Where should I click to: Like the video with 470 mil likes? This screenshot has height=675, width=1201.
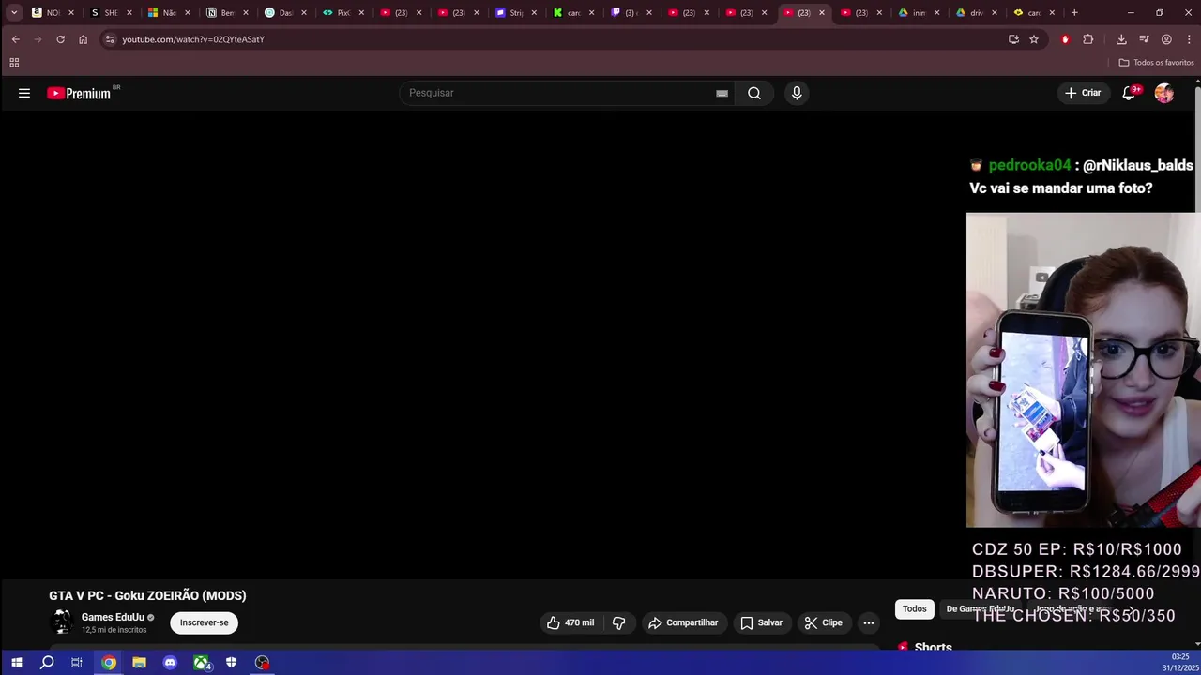(570, 622)
